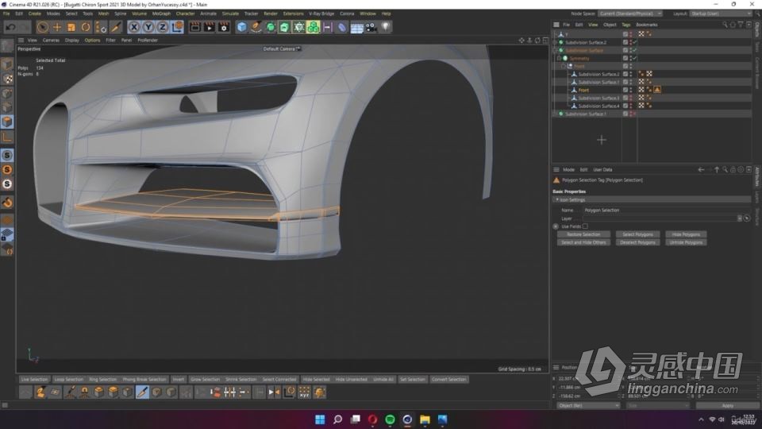
Task: Open the Mesh menu
Action: pos(103,14)
